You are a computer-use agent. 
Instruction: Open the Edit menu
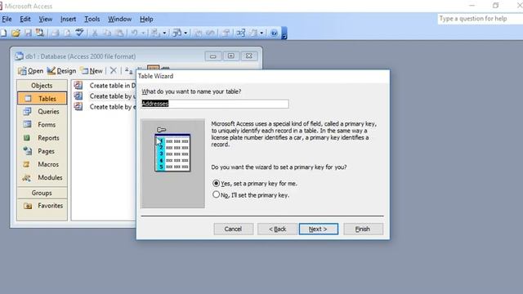[x=25, y=19]
